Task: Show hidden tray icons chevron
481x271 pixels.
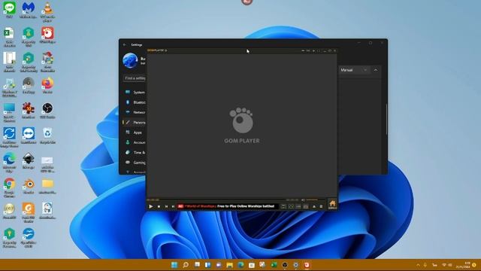Action: tap(418, 265)
